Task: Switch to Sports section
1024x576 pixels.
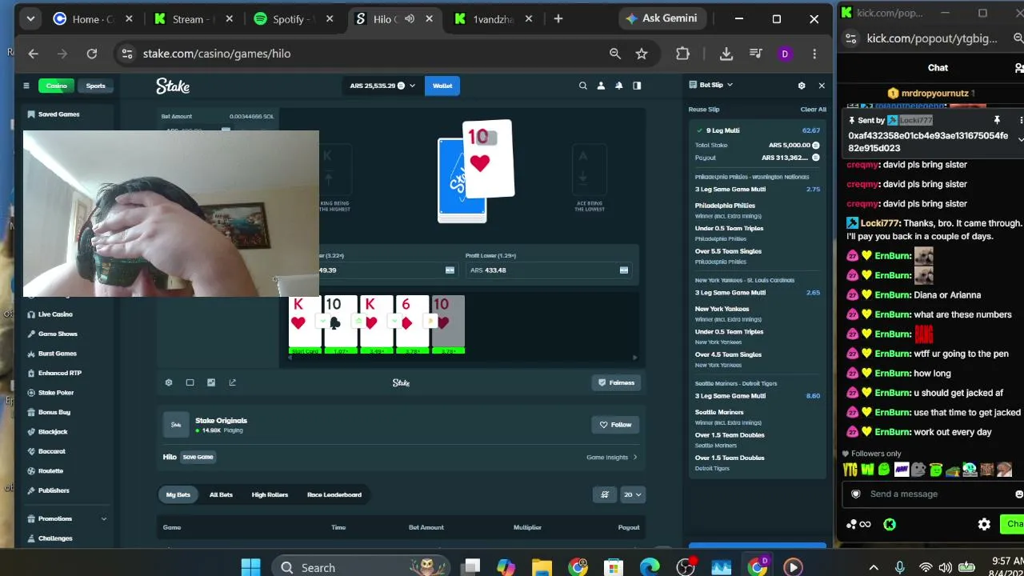Action: [x=95, y=86]
